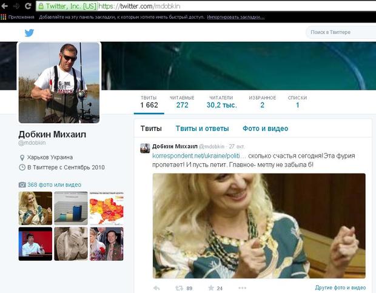
Task: Open the tweet's three-dot more options
Action: tap(242, 288)
